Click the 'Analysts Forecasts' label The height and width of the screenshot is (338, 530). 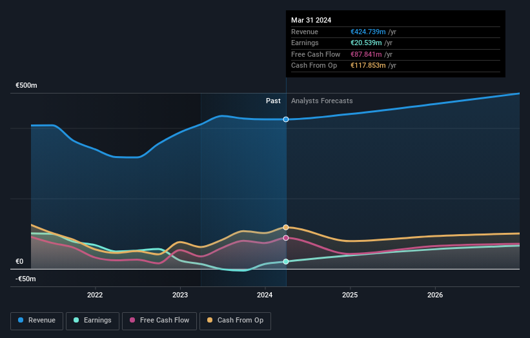coord(321,101)
